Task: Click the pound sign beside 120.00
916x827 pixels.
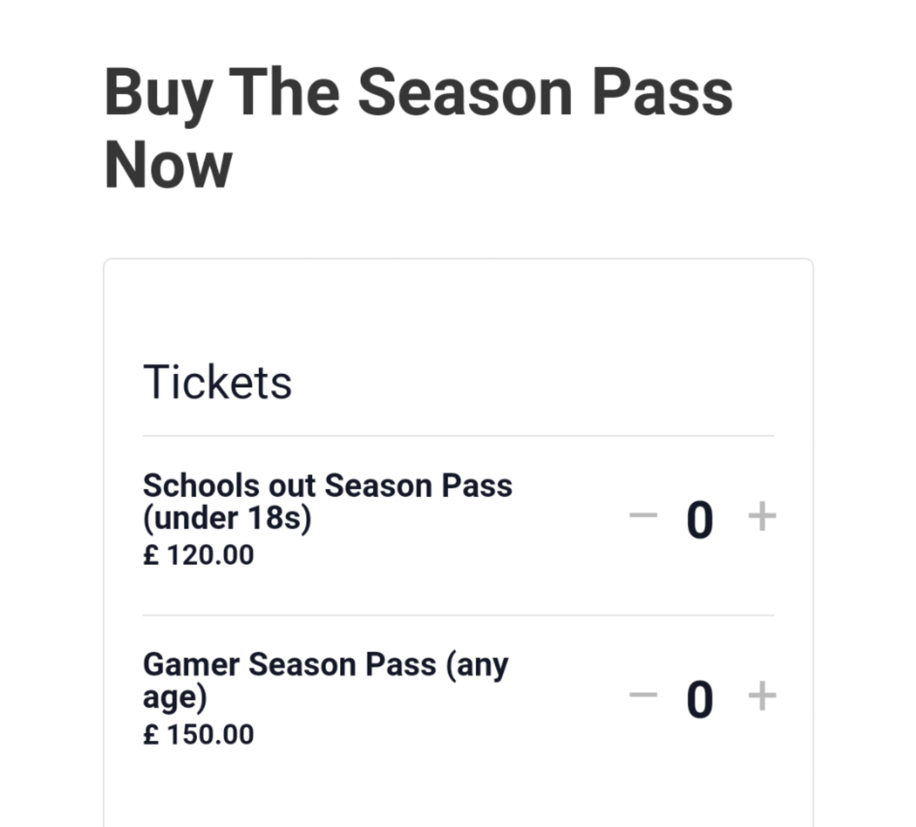Action: pyautogui.click(x=150, y=555)
